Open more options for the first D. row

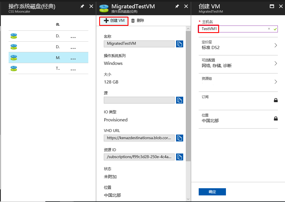pyautogui.click(x=73, y=37)
